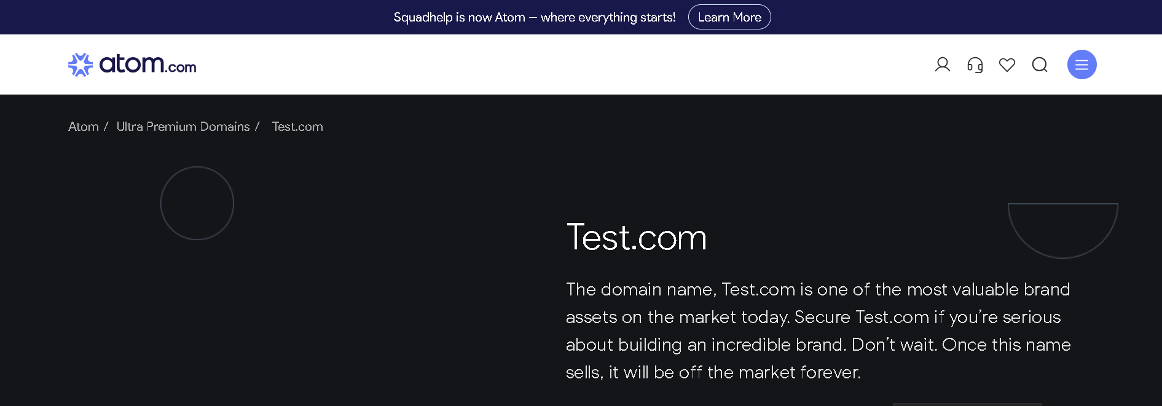Viewport: 1162px width, 406px height.
Task: Click the slash right after Ultra Premium Domains
Action: coord(257,127)
